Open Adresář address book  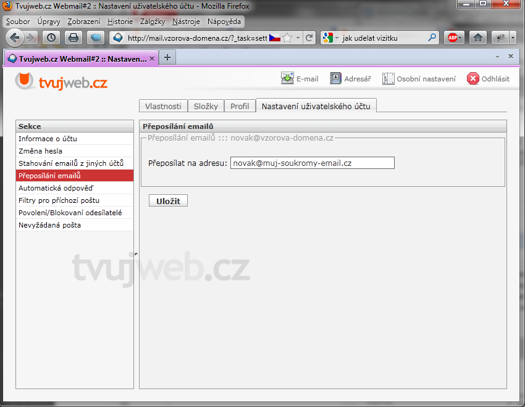coord(350,79)
